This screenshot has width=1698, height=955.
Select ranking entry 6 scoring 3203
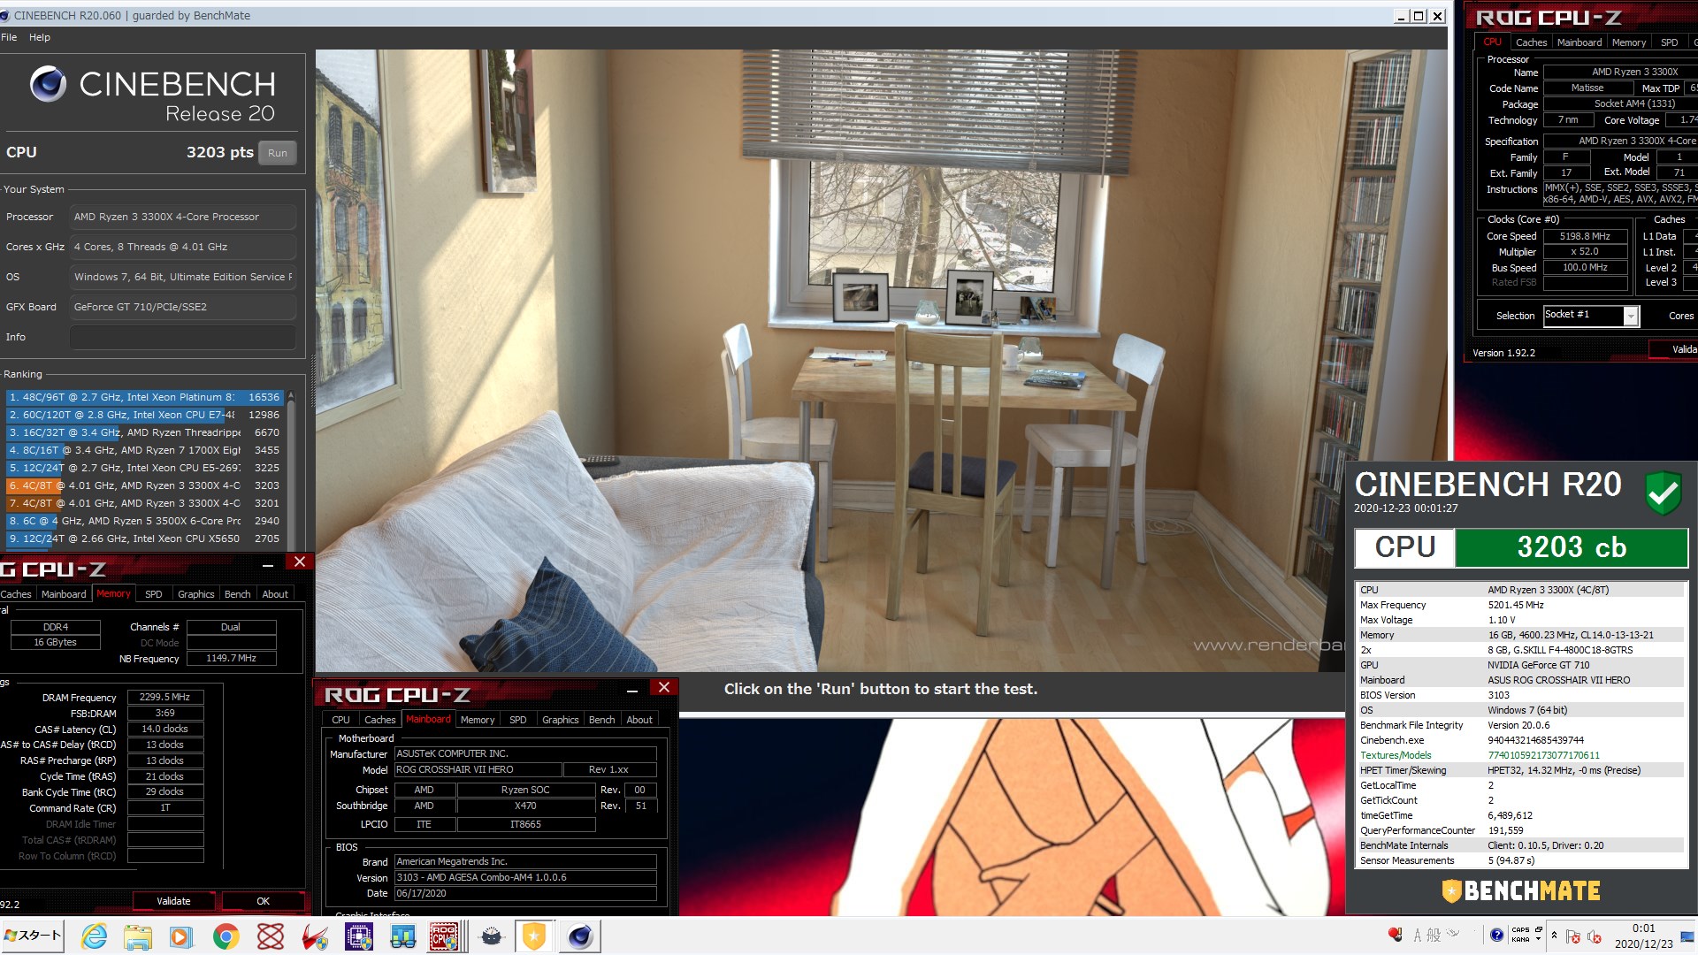[x=143, y=485]
